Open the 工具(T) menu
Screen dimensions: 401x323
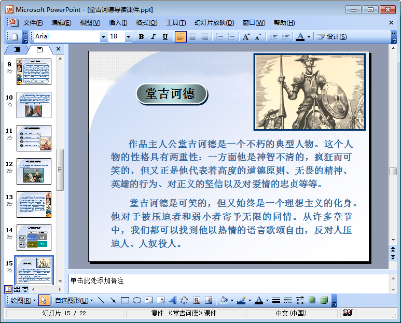[176, 23]
